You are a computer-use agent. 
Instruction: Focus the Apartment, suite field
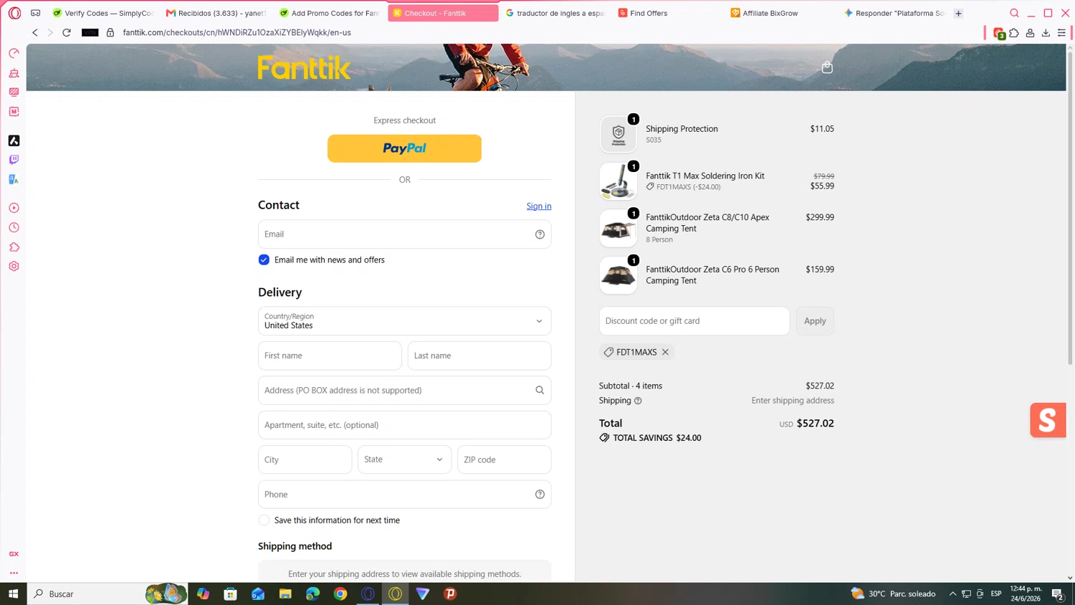click(404, 425)
